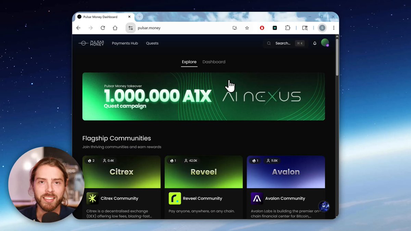The width and height of the screenshot is (411, 231).
Task: Click the magnifier icon in search
Action: pos(269,43)
